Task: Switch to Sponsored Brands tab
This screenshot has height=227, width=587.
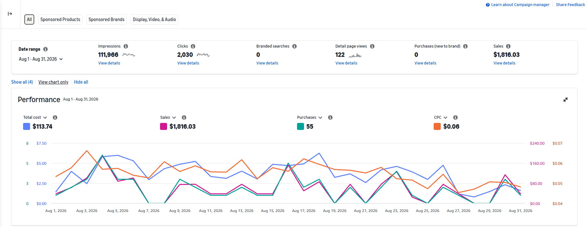Action: pos(107,19)
